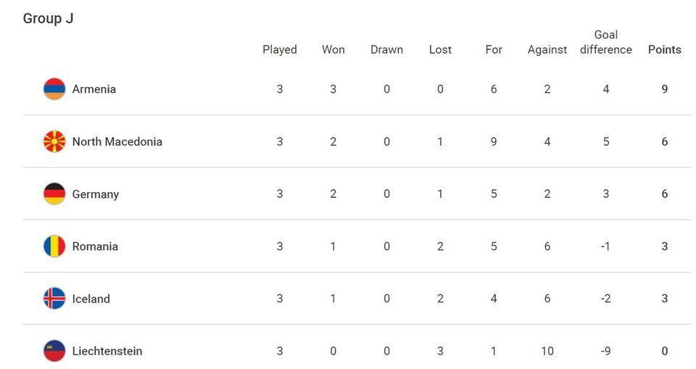Click the Armenia flag icon
Screen dimensions: 696x369
click(x=54, y=89)
